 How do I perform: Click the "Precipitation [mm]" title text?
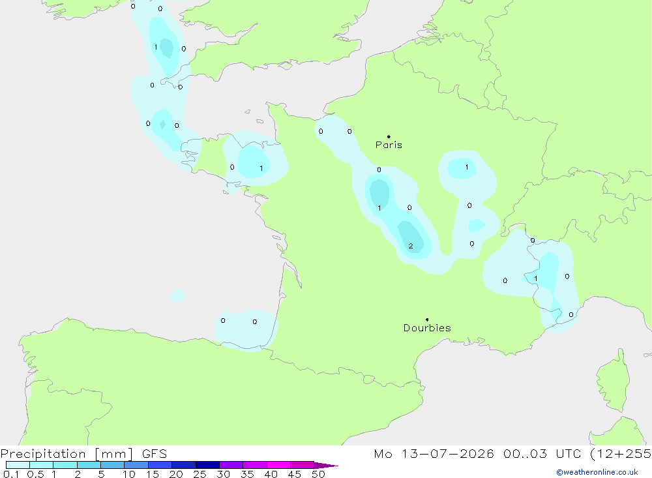coord(67,454)
